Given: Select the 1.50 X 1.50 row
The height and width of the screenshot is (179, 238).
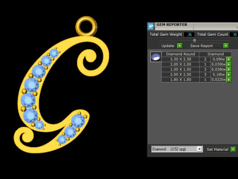Looking at the screenshot, I should (x=196, y=70).
